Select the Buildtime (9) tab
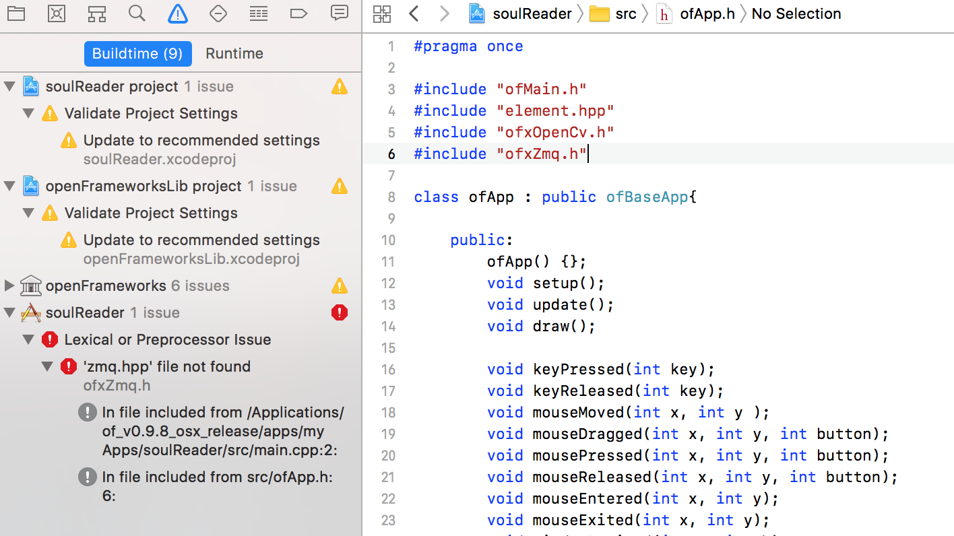The width and height of the screenshot is (954, 536). click(137, 54)
